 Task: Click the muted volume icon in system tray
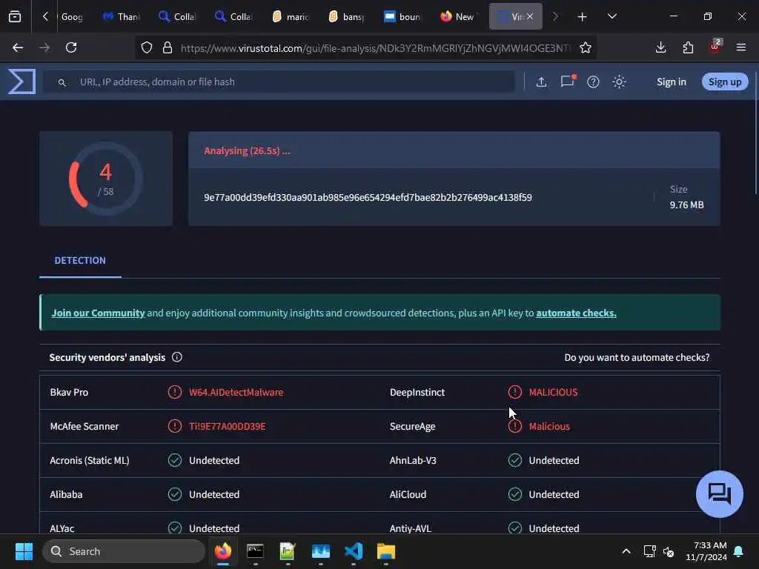coord(669,551)
